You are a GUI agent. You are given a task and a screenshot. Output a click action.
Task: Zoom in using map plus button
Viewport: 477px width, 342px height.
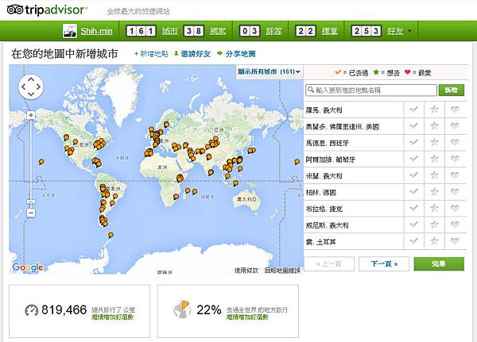point(30,115)
